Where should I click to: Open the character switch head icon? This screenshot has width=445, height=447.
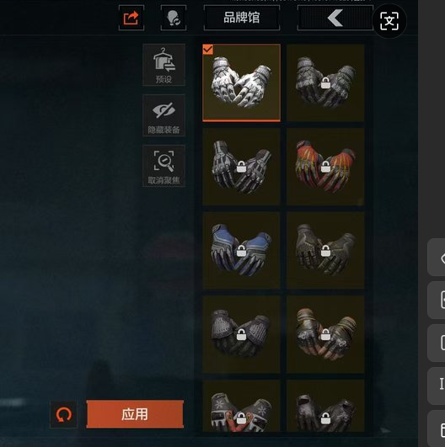click(x=174, y=18)
